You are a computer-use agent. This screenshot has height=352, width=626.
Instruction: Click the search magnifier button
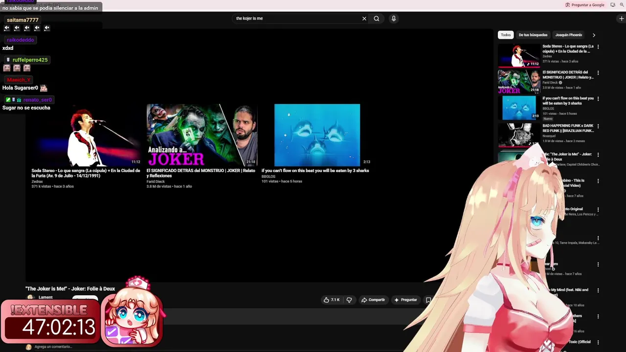point(377,19)
